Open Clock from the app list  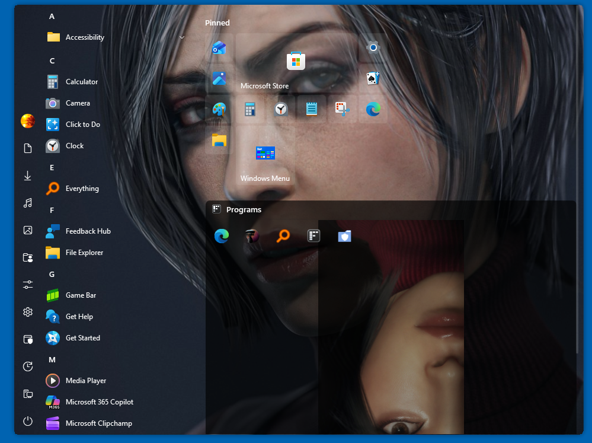tap(116, 145)
